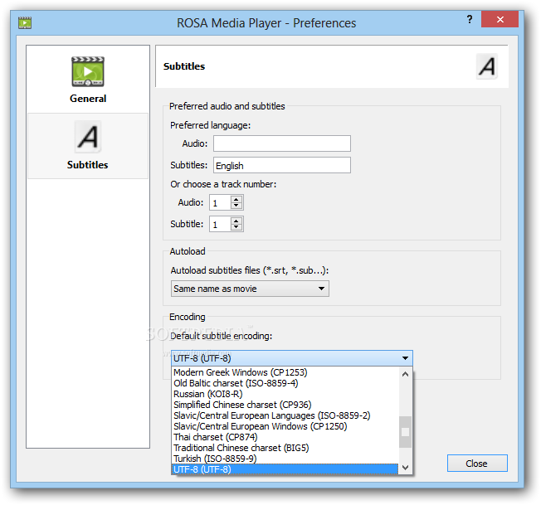Click the ROSA Media Player title bar icon
The image size is (541, 505).
point(25,22)
